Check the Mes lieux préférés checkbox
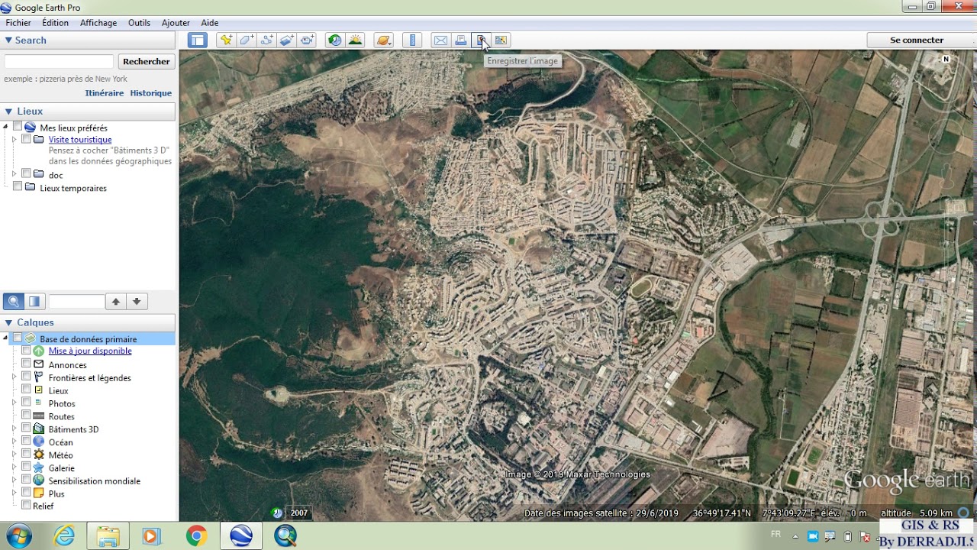This screenshot has height=550, width=977. click(18, 127)
